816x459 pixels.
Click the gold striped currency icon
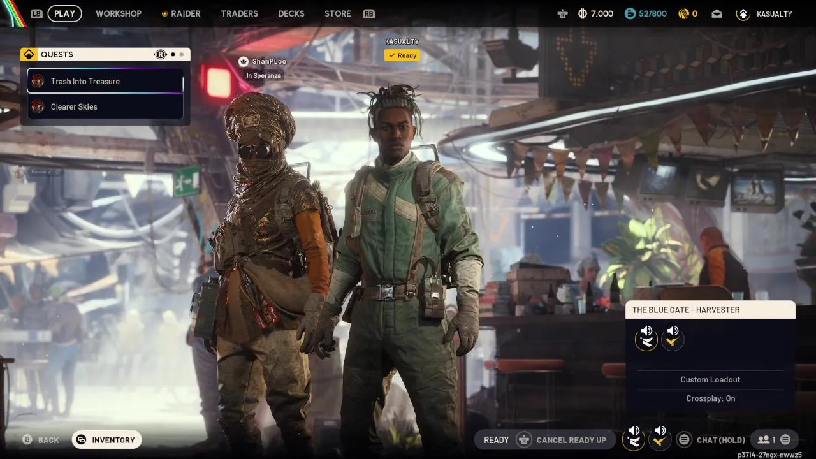pos(683,13)
